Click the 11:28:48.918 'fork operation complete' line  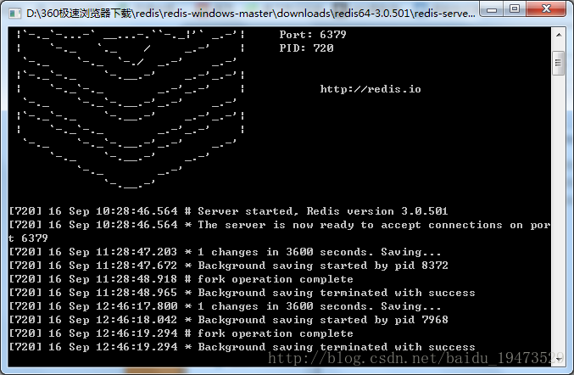click(181, 279)
